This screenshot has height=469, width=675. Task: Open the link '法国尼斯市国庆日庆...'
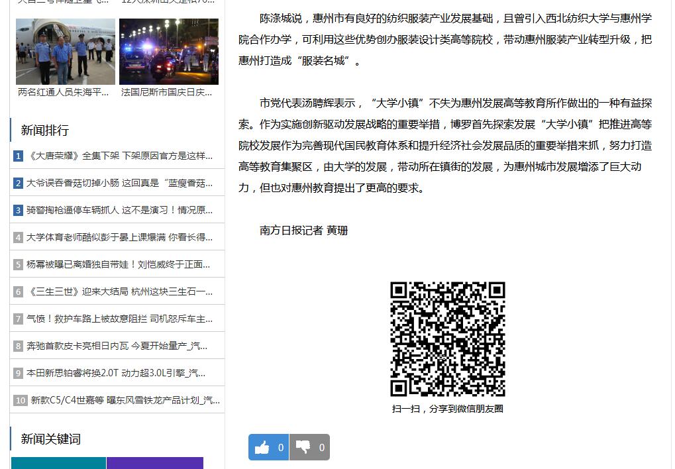point(167,92)
